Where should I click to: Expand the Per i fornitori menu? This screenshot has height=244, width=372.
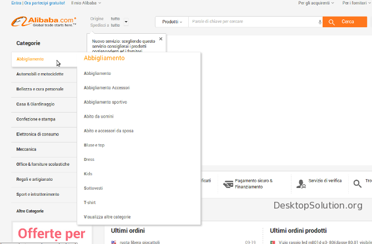pos(356,3)
